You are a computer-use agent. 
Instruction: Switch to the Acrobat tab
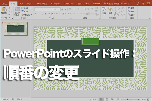point(97,4)
